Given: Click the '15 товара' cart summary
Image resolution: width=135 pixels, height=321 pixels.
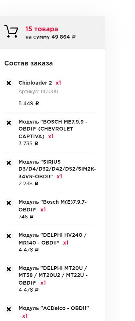Looking at the screenshot, I should coord(42,29).
